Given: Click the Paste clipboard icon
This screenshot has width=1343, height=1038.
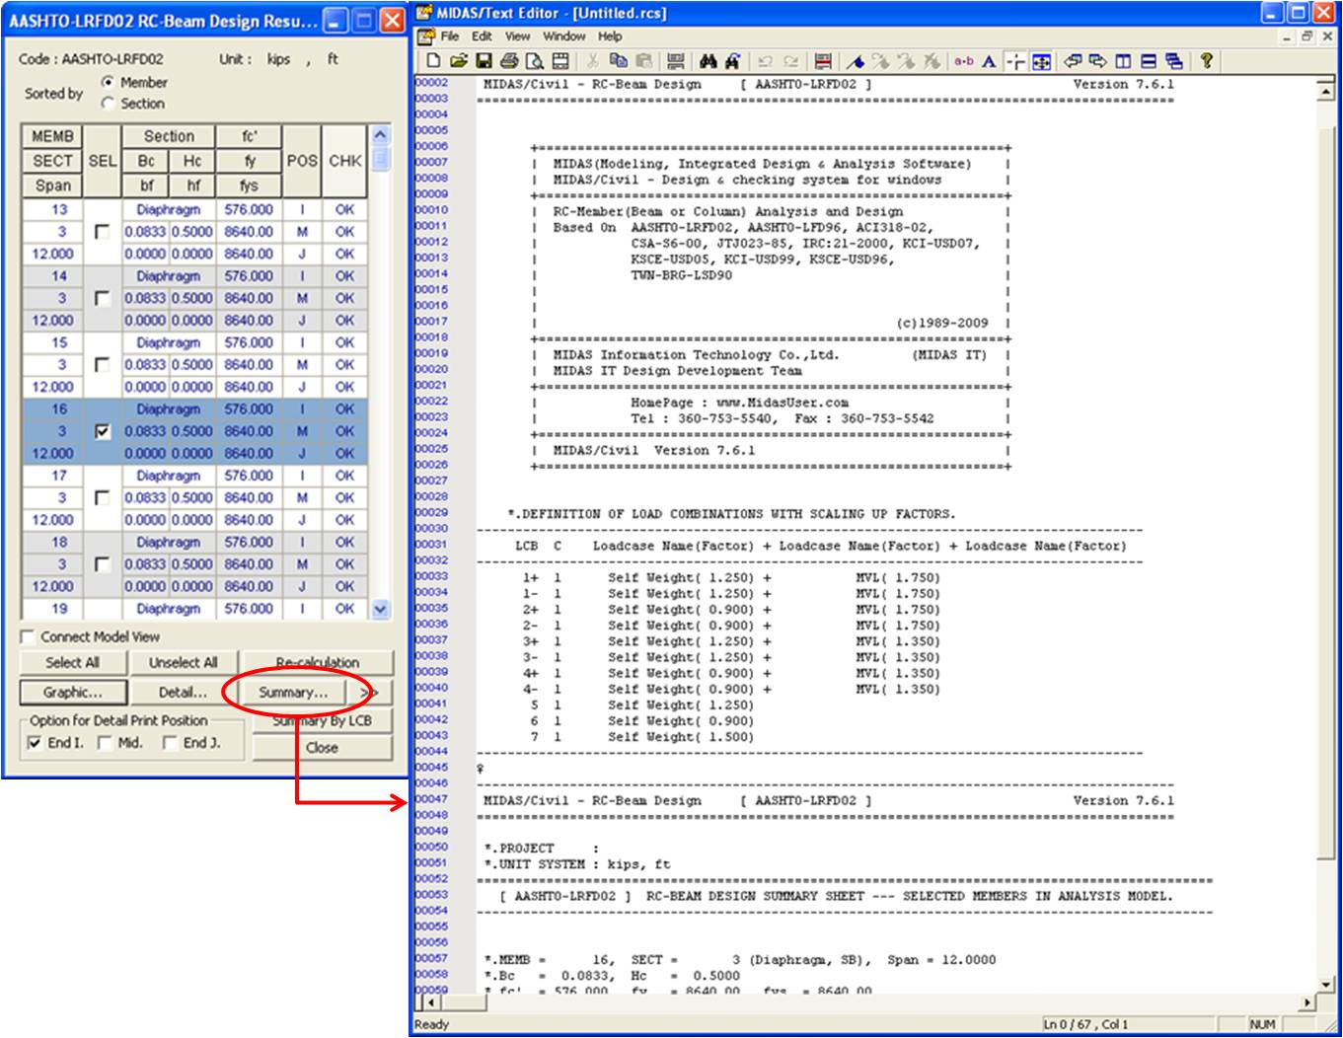Looking at the screenshot, I should [644, 61].
